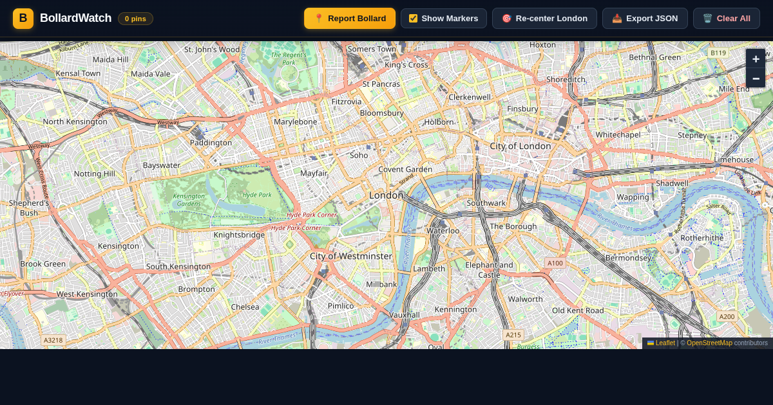Click the Report Bollard button
The image size is (773, 405).
pos(350,19)
